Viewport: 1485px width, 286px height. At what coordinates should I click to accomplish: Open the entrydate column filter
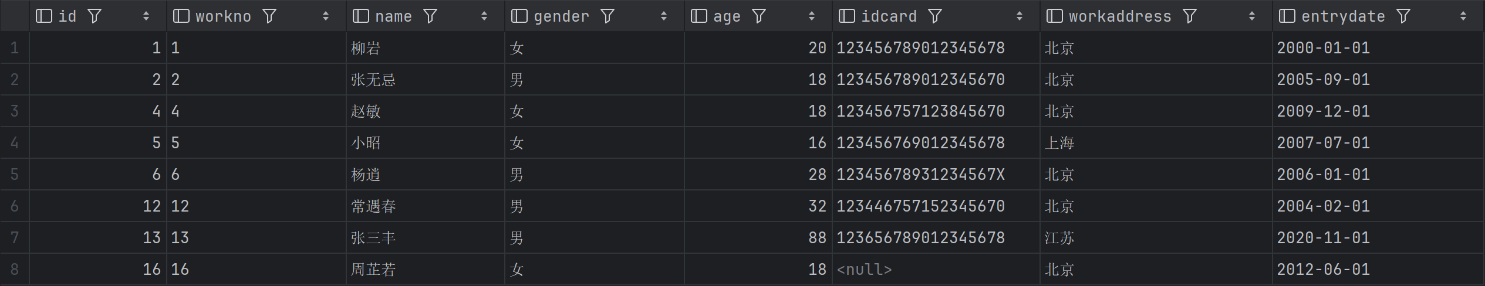(1403, 16)
